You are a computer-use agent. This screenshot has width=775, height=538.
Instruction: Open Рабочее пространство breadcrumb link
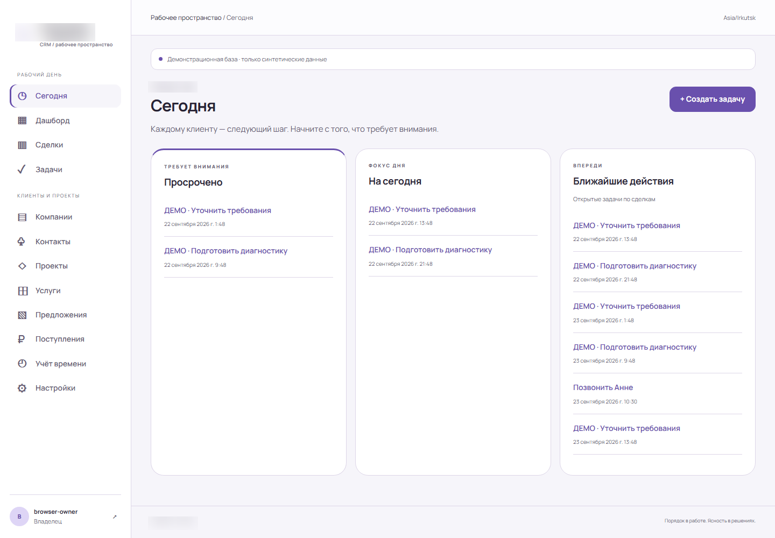(x=186, y=18)
